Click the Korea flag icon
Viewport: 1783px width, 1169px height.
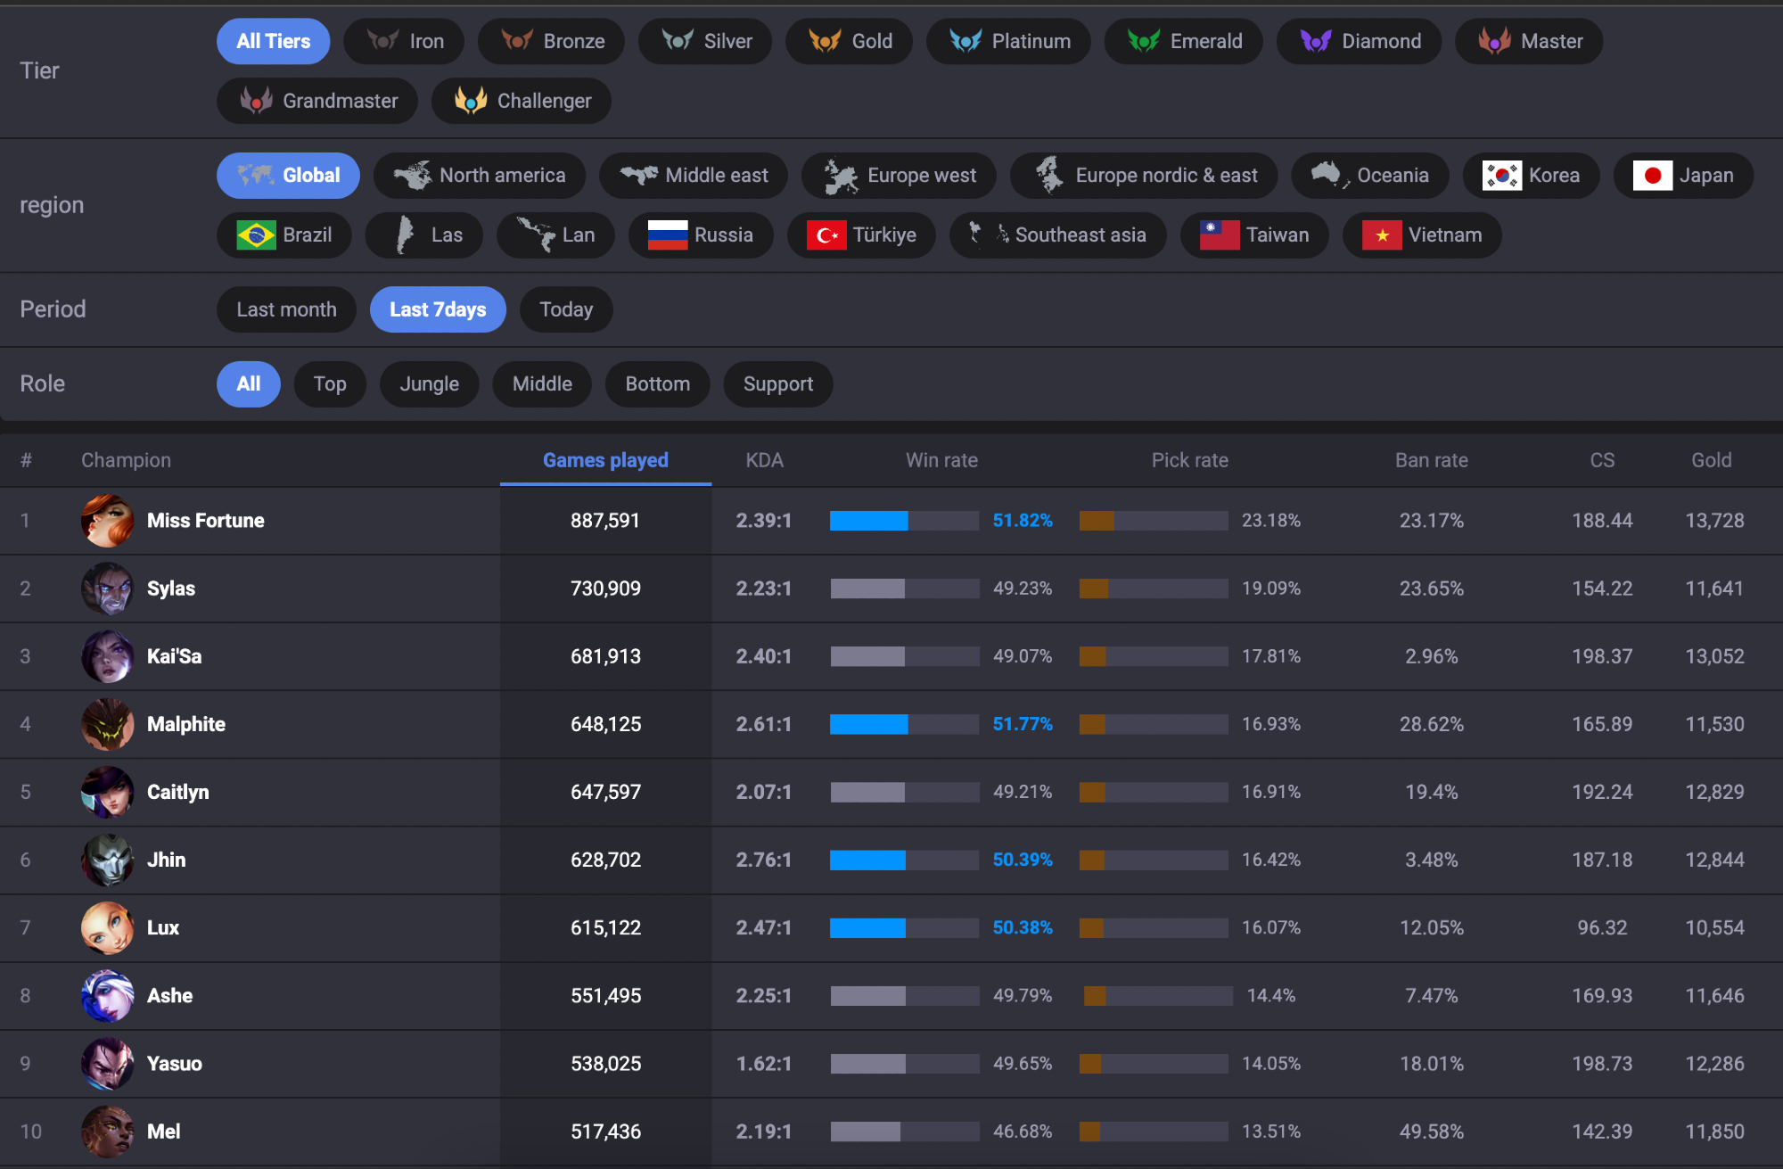[1501, 176]
